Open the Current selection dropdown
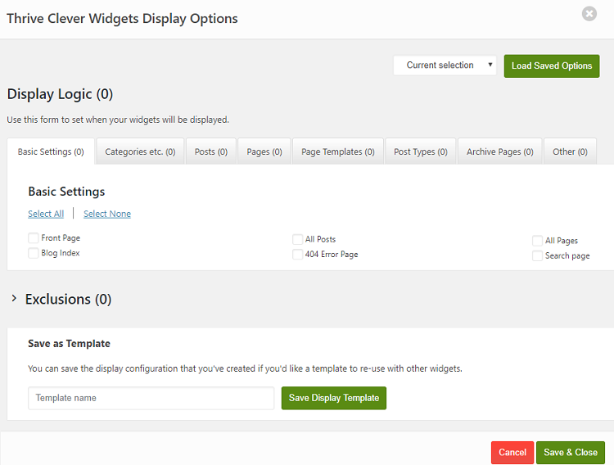 click(x=445, y=65)
